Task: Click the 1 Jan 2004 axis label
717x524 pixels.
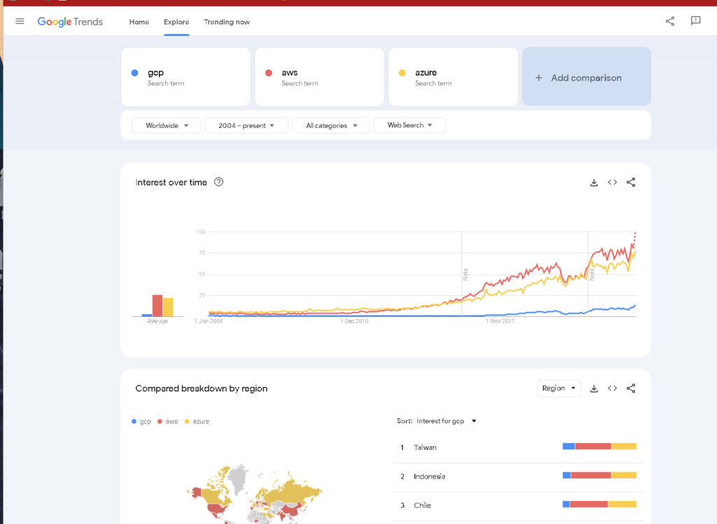Action: [x=209, y=321]
